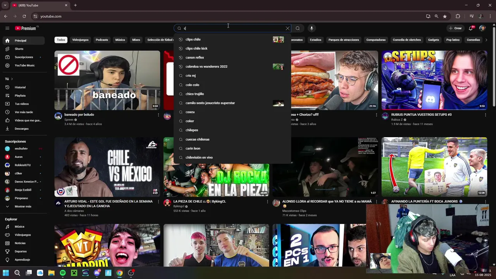Viewport: 496px width, 279px height.
Task: Open Aprendizaje under Explorar
Action: (x=23, y=260)
